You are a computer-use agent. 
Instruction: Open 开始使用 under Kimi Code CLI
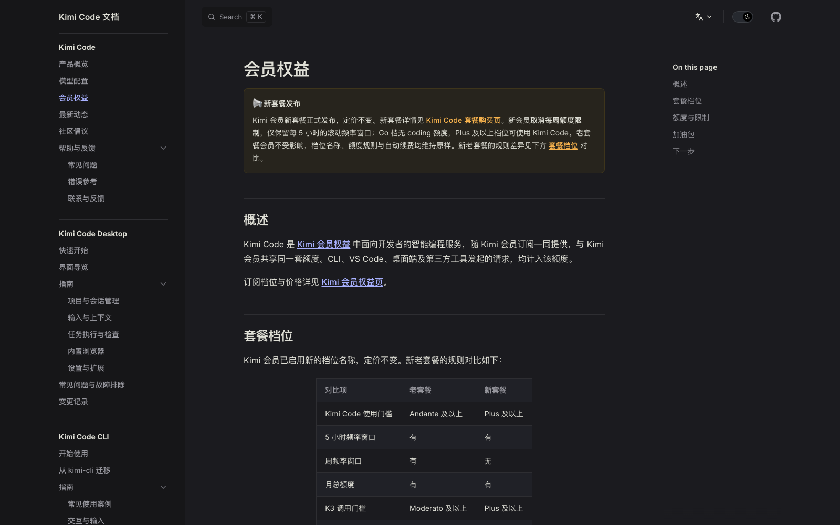(73, 454)
